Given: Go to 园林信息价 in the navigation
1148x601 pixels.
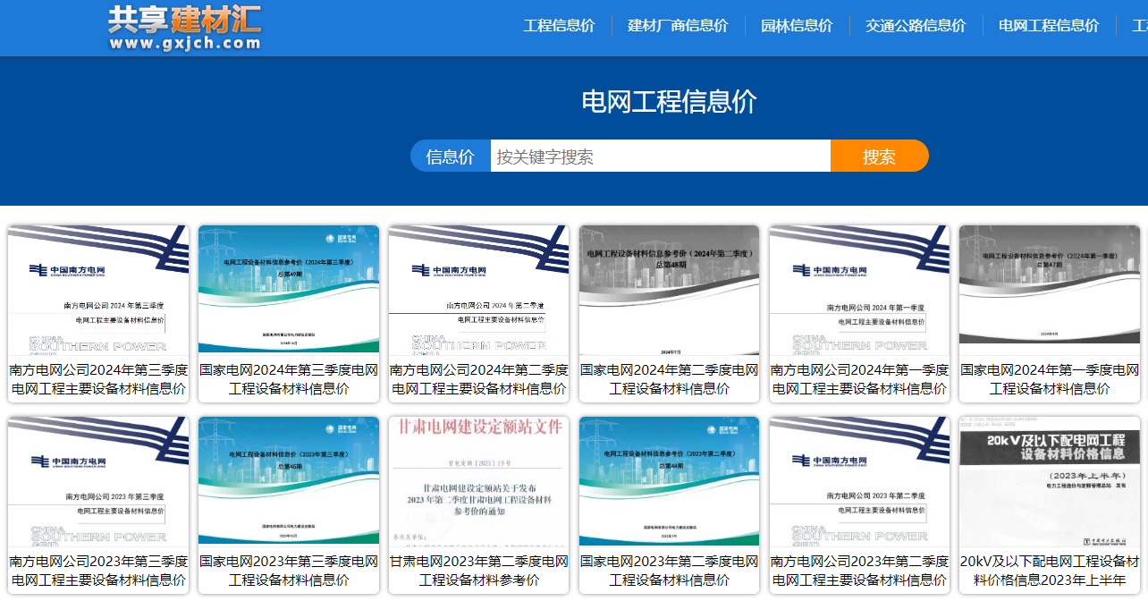Looking at the screenshot, I should [797, 26].
